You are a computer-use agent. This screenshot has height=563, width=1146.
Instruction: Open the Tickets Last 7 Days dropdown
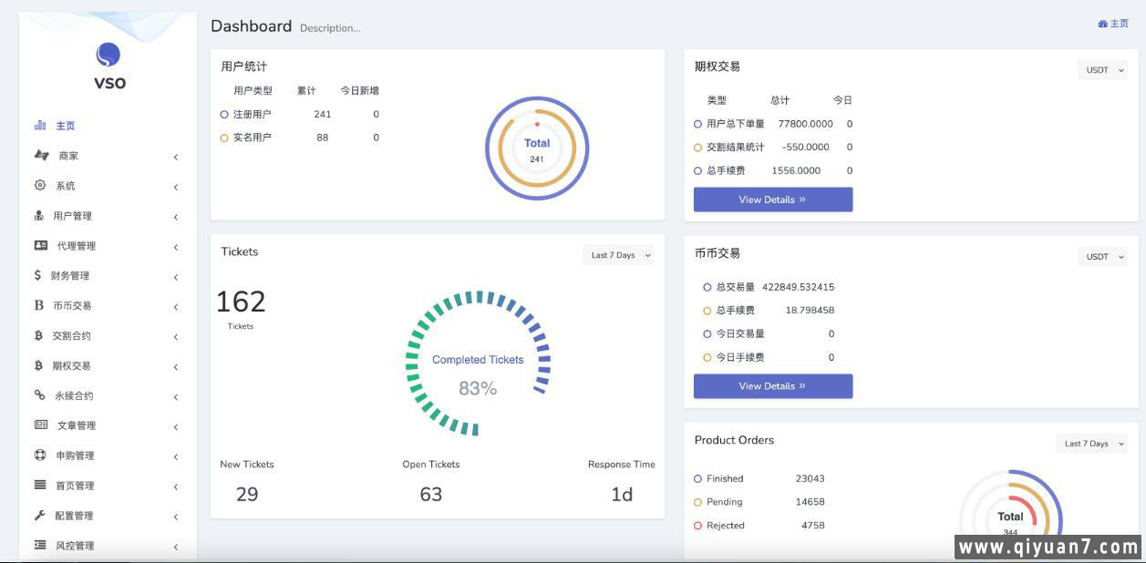620,255
